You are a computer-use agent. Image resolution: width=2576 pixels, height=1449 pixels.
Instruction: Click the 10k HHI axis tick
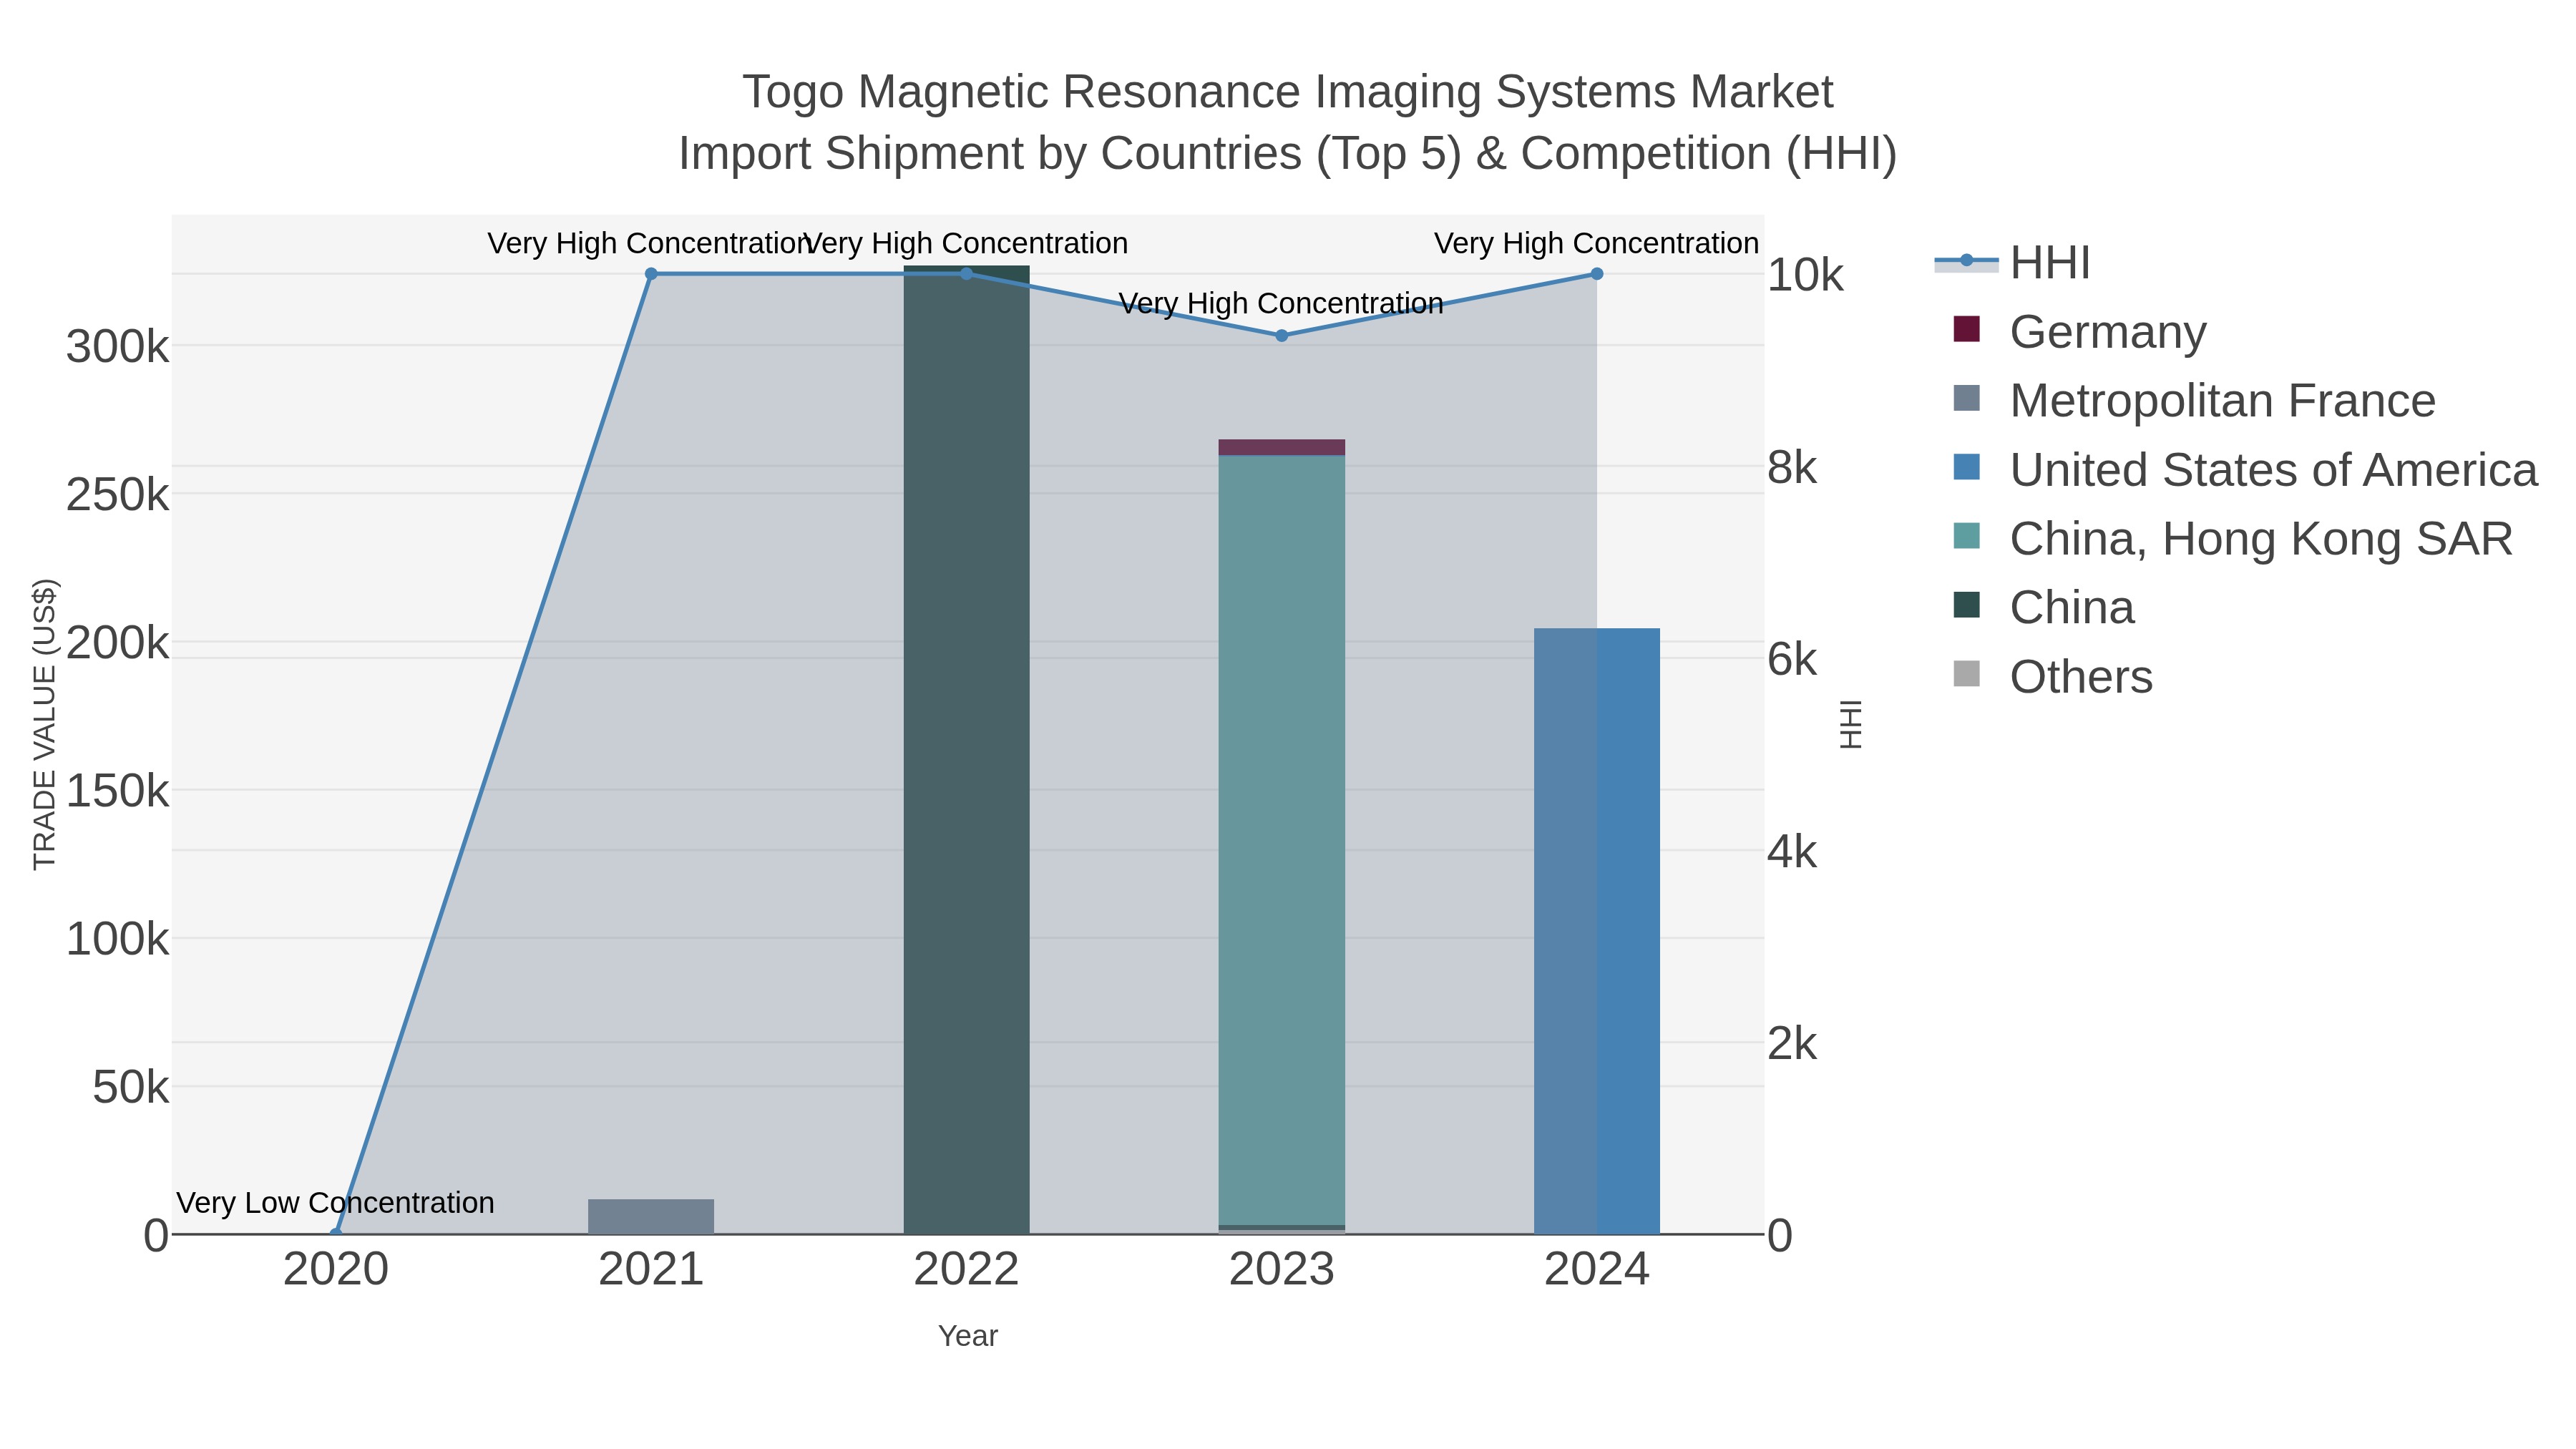pyautogui.click(x=1805, y=275)
